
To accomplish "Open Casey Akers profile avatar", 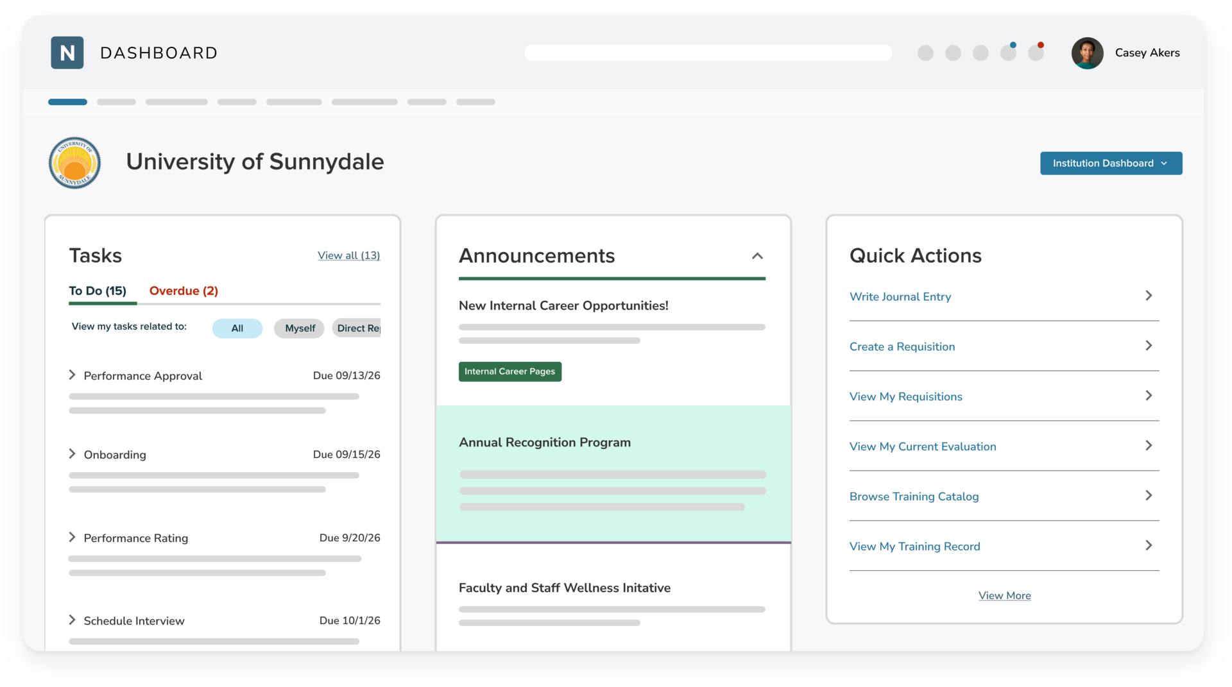I will coord(1087,53).
